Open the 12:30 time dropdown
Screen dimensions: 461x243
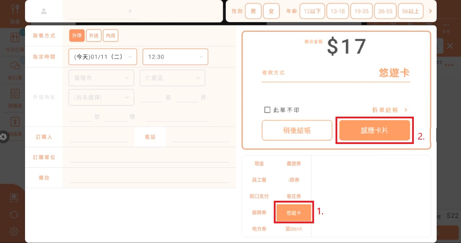coord(175,57)
